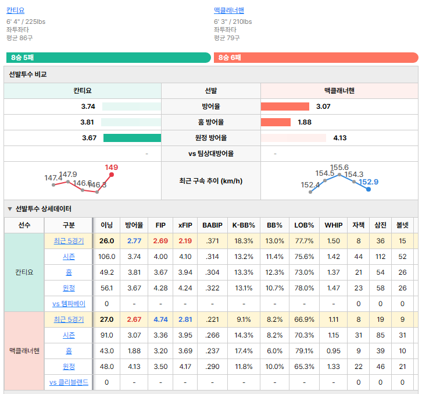Click the BABIP column header
The image size is (422, 394).
(x=212, y=225)
